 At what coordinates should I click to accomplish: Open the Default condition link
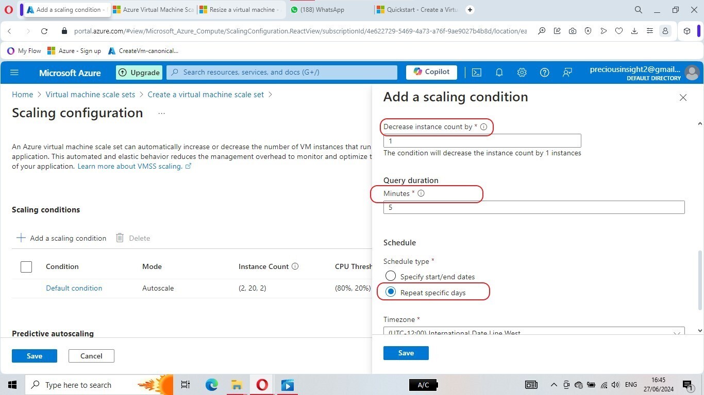[74, 288]
